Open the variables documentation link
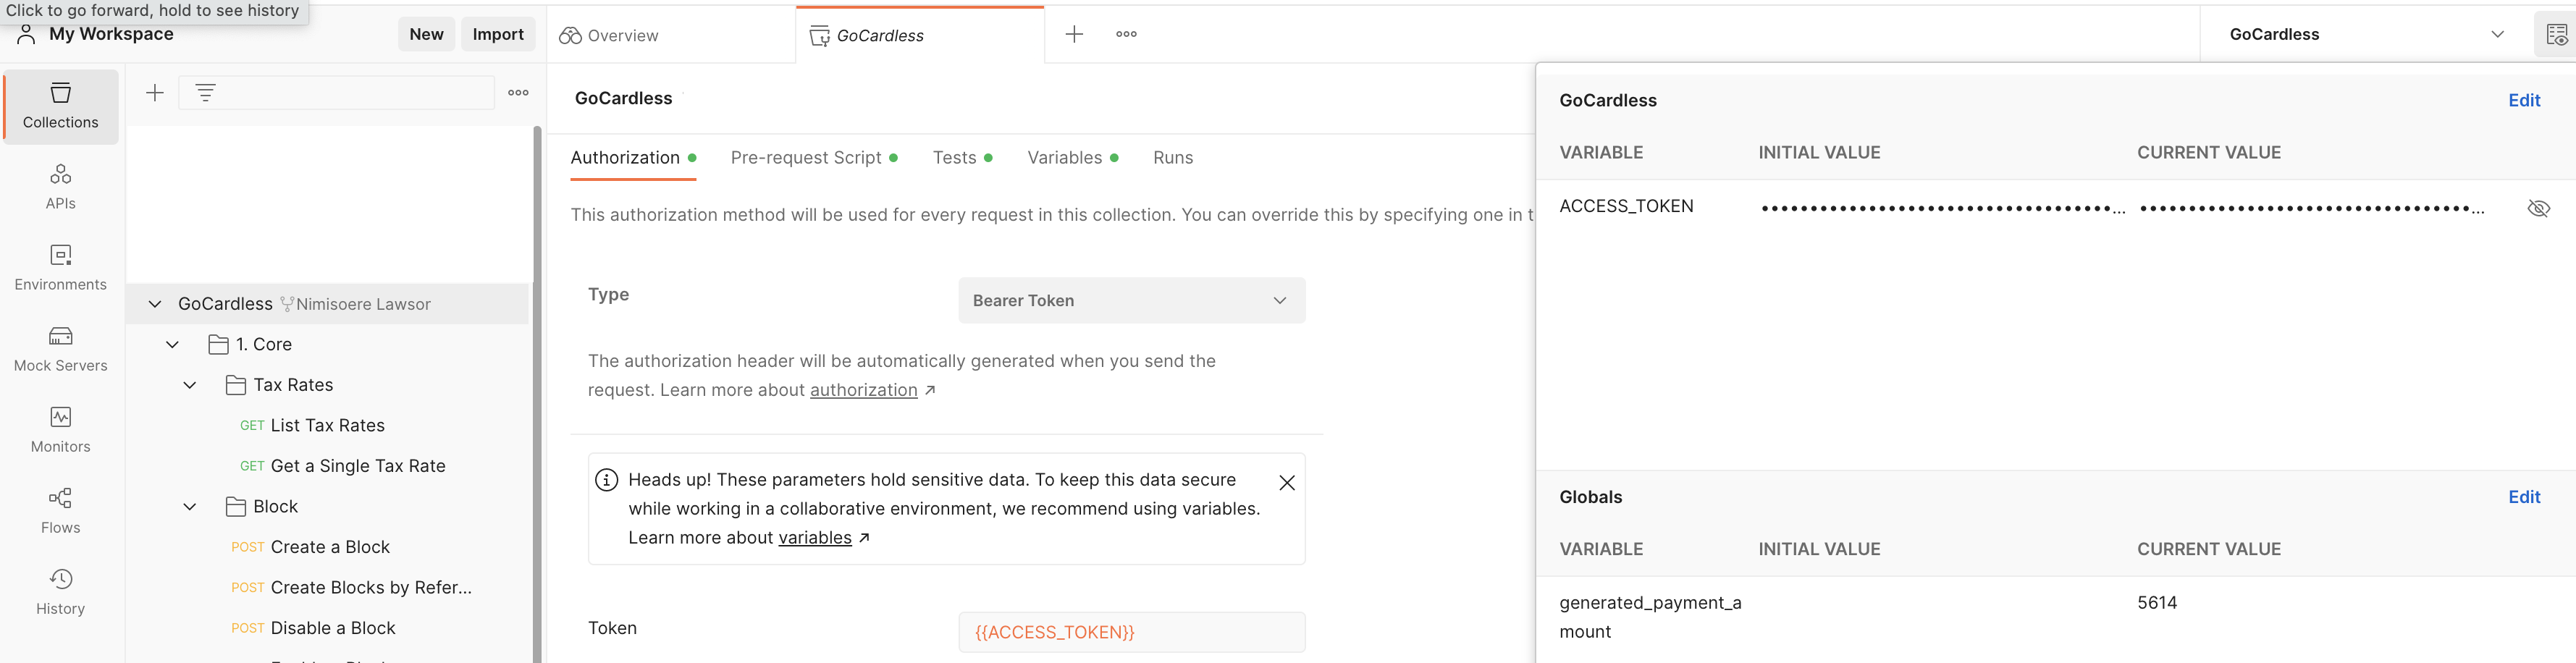The image size is (2576, 663). [814, 538]
